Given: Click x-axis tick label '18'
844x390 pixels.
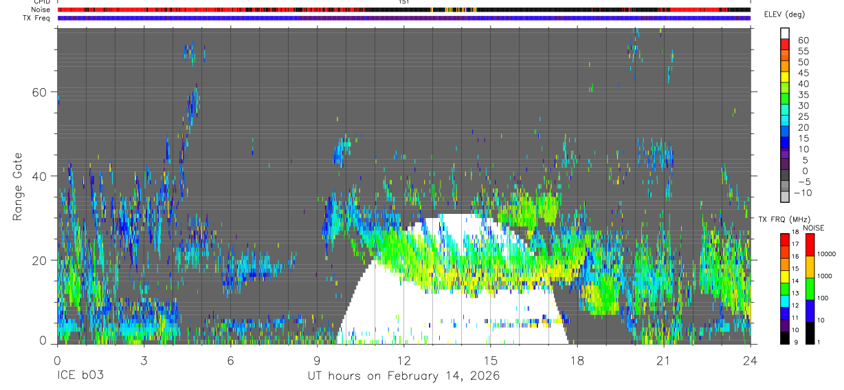Looking at the screenshot, I should (577, 359).
